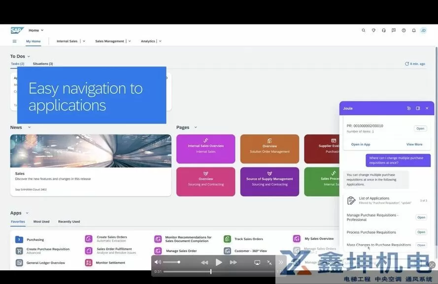Image resolution: width=438 pixels, height=284 pixels.
Task: Open the JD user avatar
Action: [x=424, y=31]
